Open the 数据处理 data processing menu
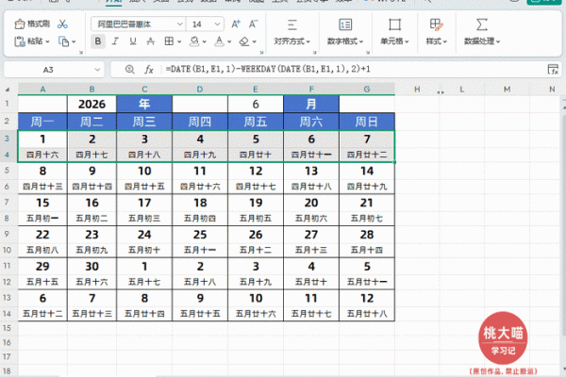This screenshot has height=377, width=566. 481,41
